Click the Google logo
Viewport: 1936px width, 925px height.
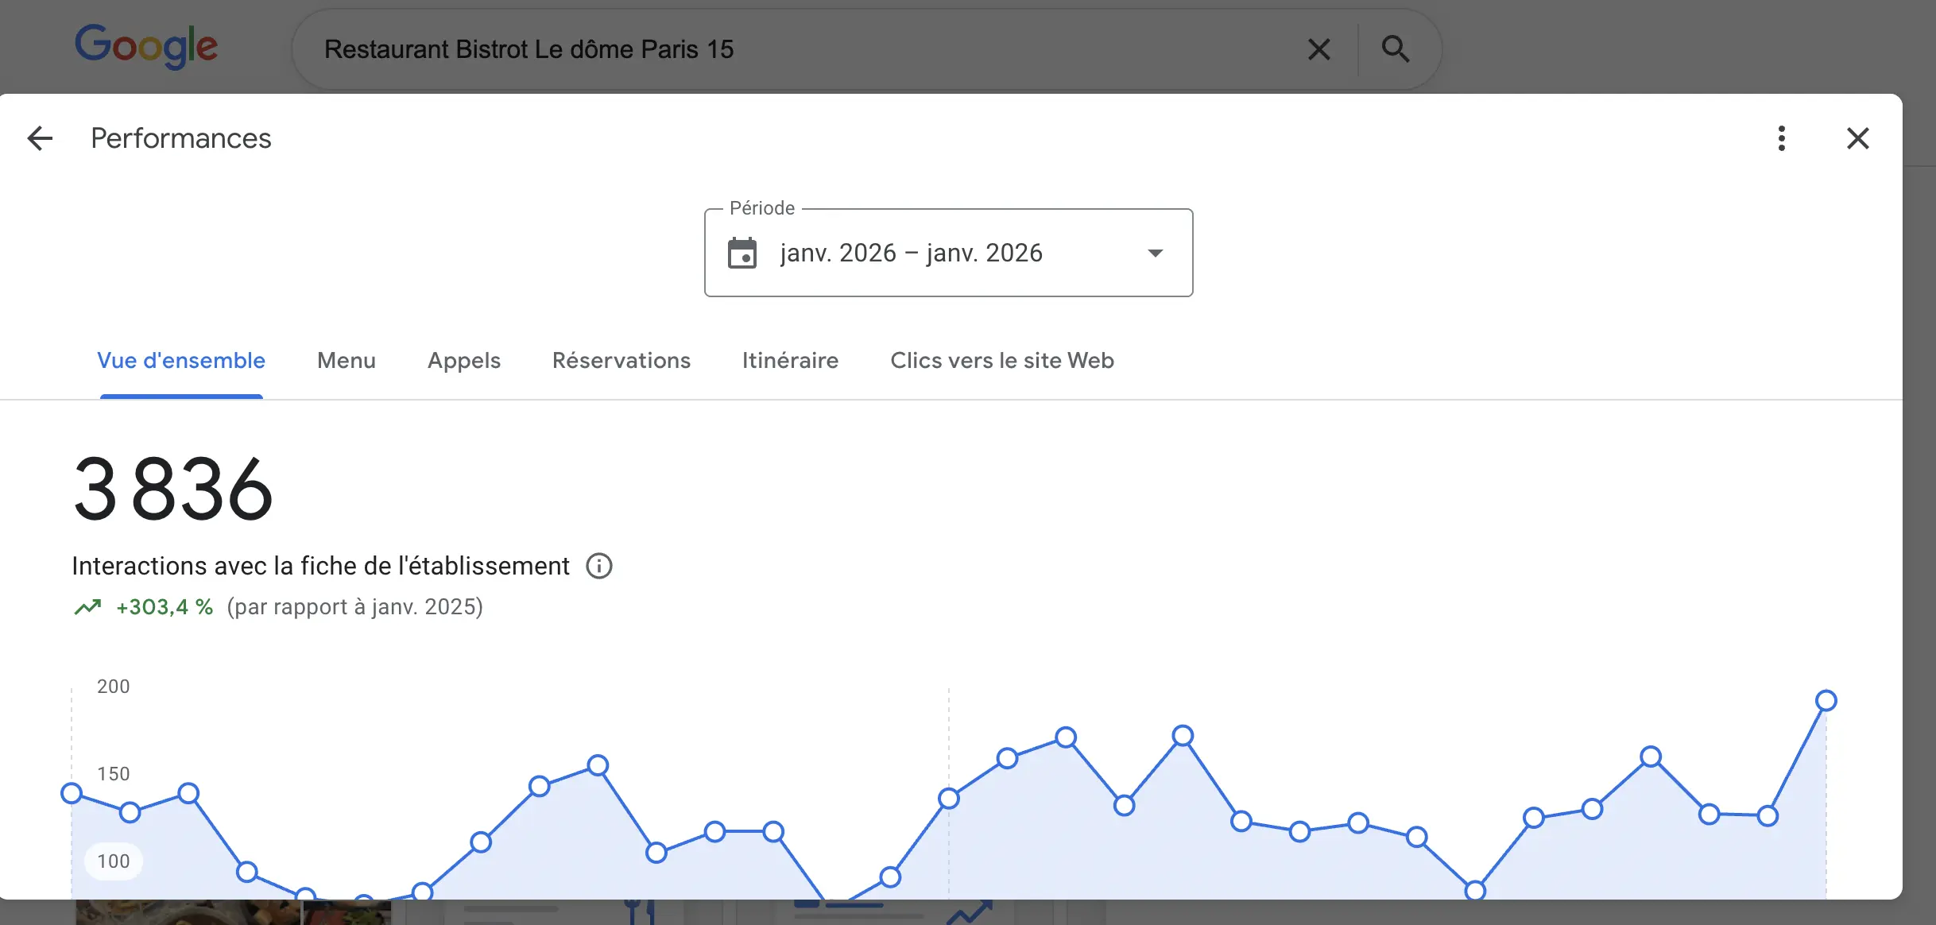click(x=146, y=46)
